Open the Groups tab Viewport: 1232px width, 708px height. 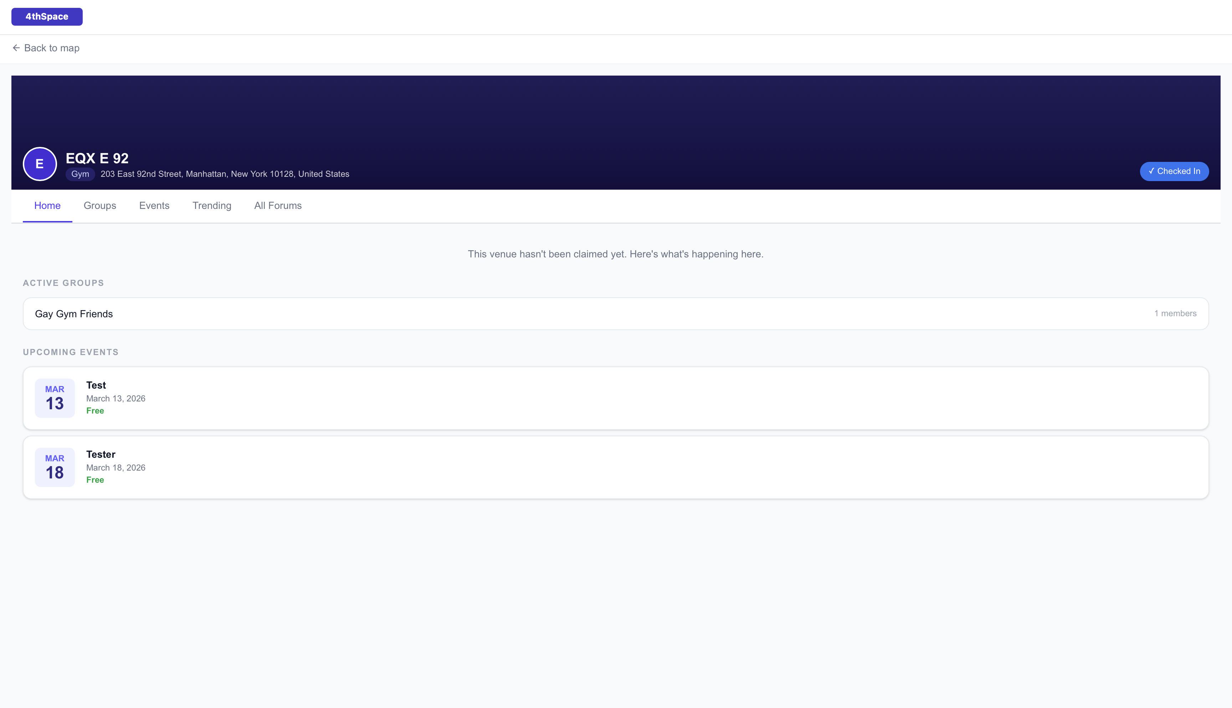click(100, 206)
